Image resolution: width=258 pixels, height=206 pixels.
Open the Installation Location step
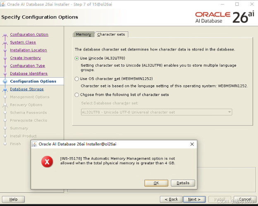29,50
